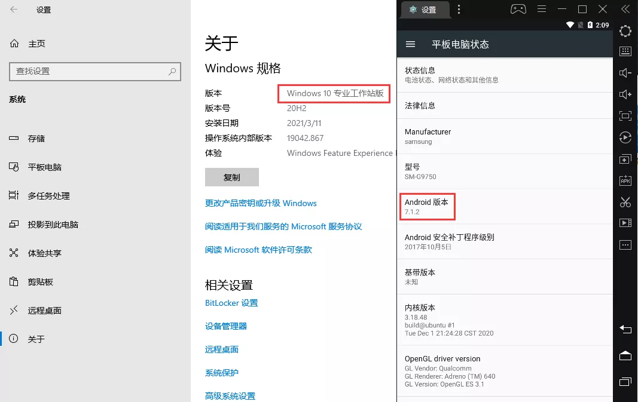Click the Android recent apps button in the emulator sidebar
Image resolution: width=638 pixels, height=402 pixels.
(x=625, y=382)
